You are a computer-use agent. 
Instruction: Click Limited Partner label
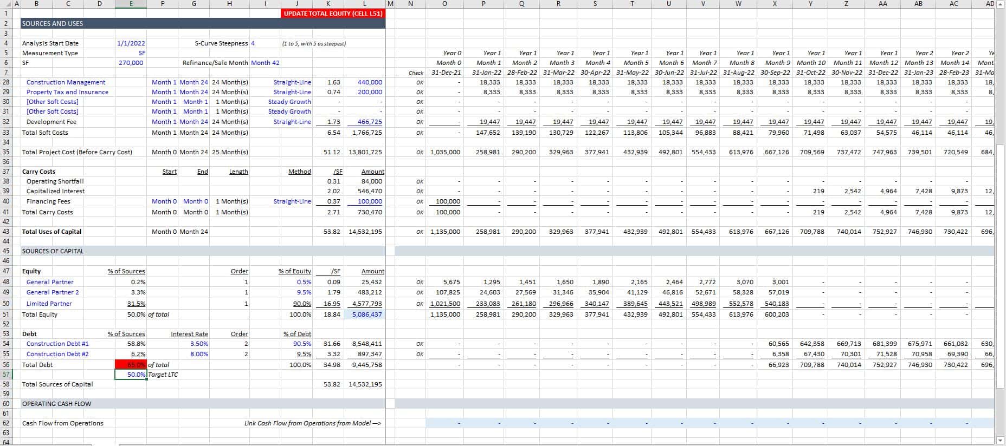tap(49, 304)
